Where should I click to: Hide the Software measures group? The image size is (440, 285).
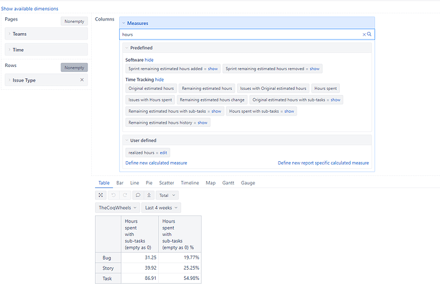[x=149, y=60]
